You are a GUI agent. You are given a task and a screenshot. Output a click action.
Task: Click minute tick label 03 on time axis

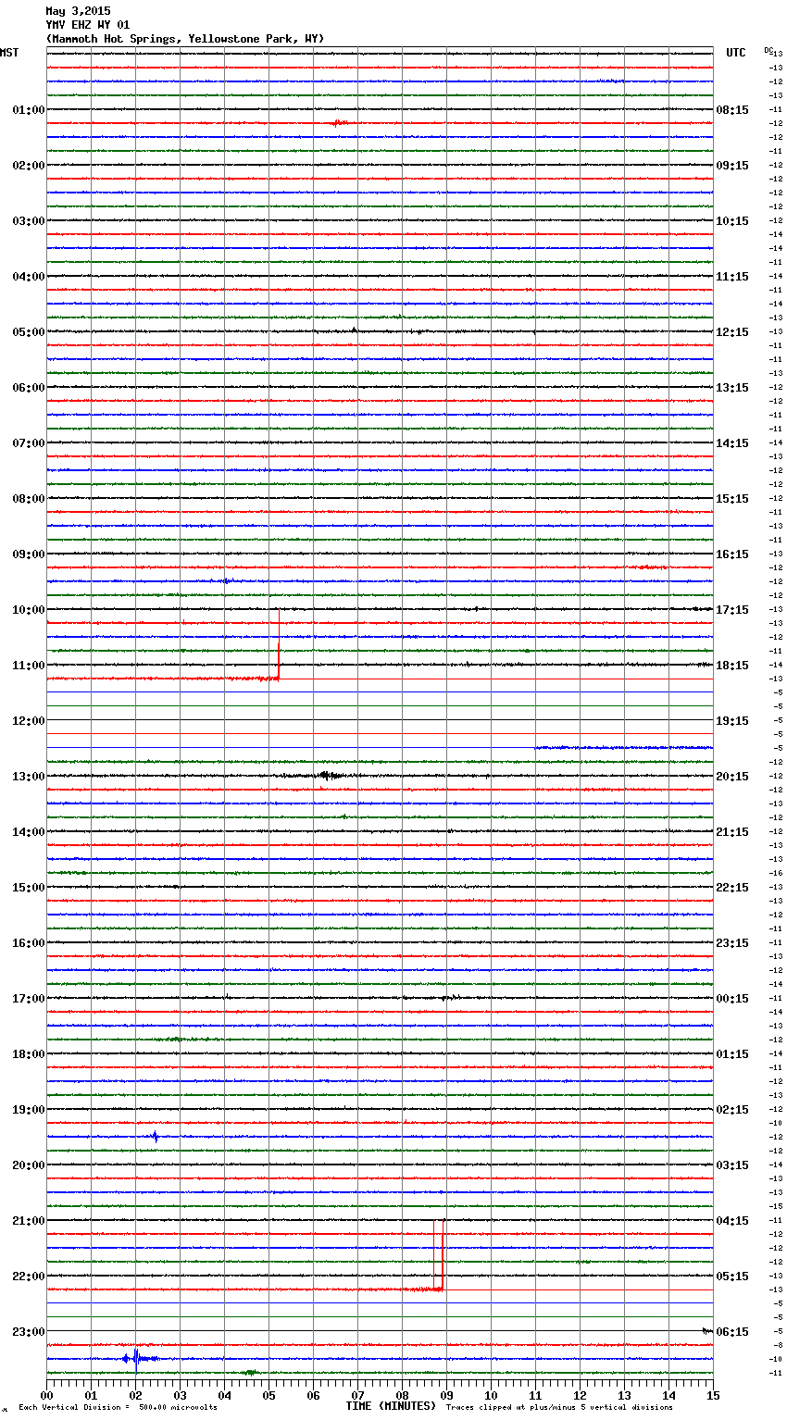[180, 1396]
